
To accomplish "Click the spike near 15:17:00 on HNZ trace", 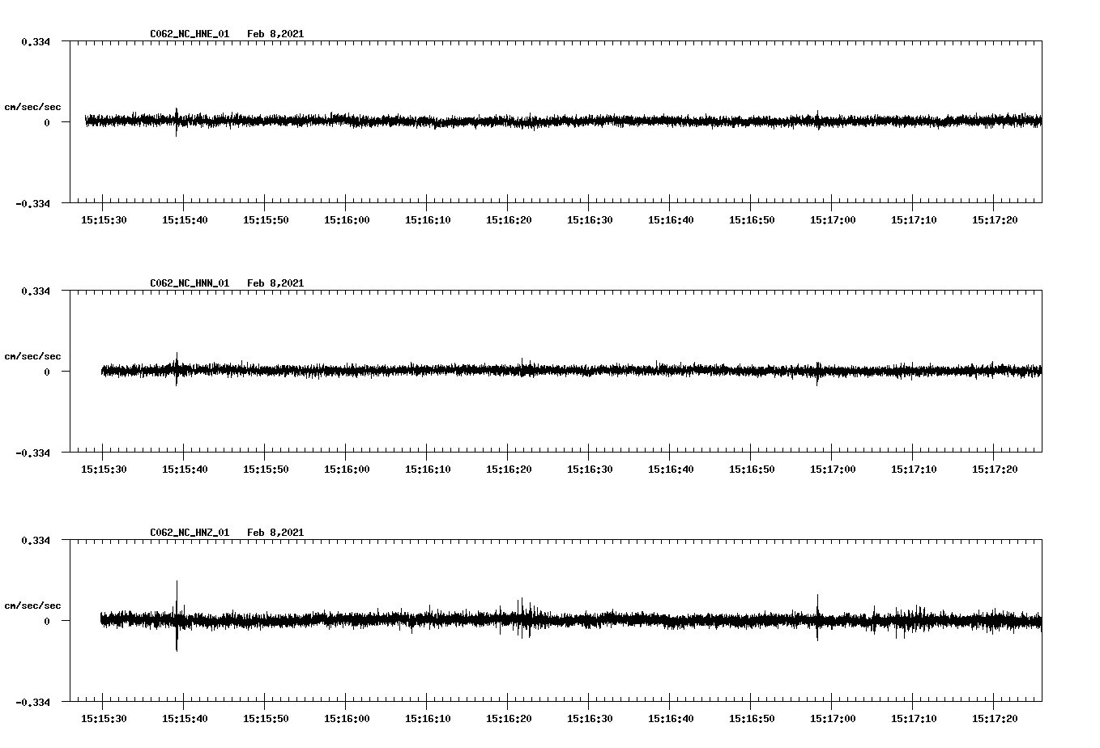I will [x=818, y=603].
